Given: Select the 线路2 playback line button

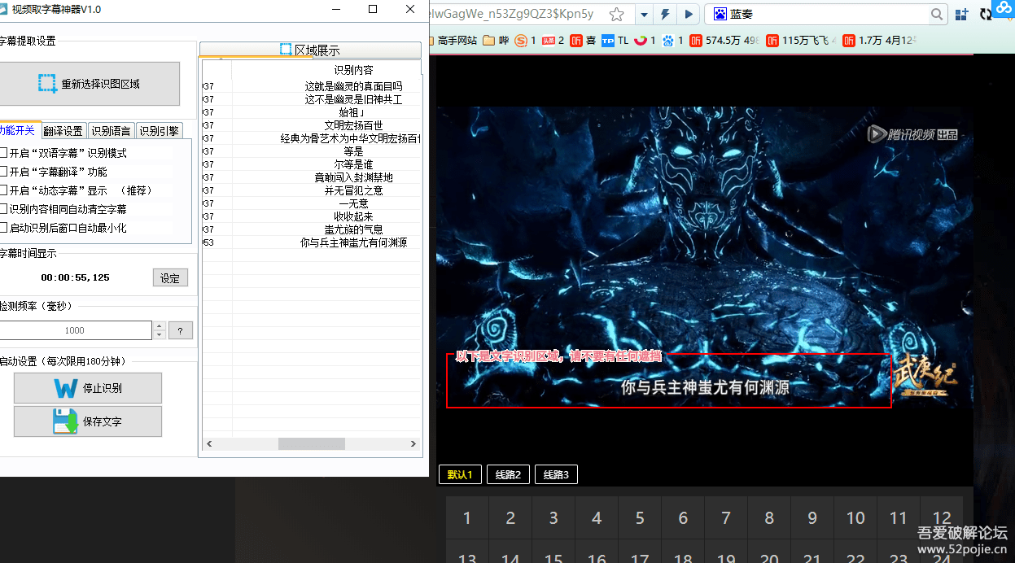Looking at the screenshot, I should (508, 474).
